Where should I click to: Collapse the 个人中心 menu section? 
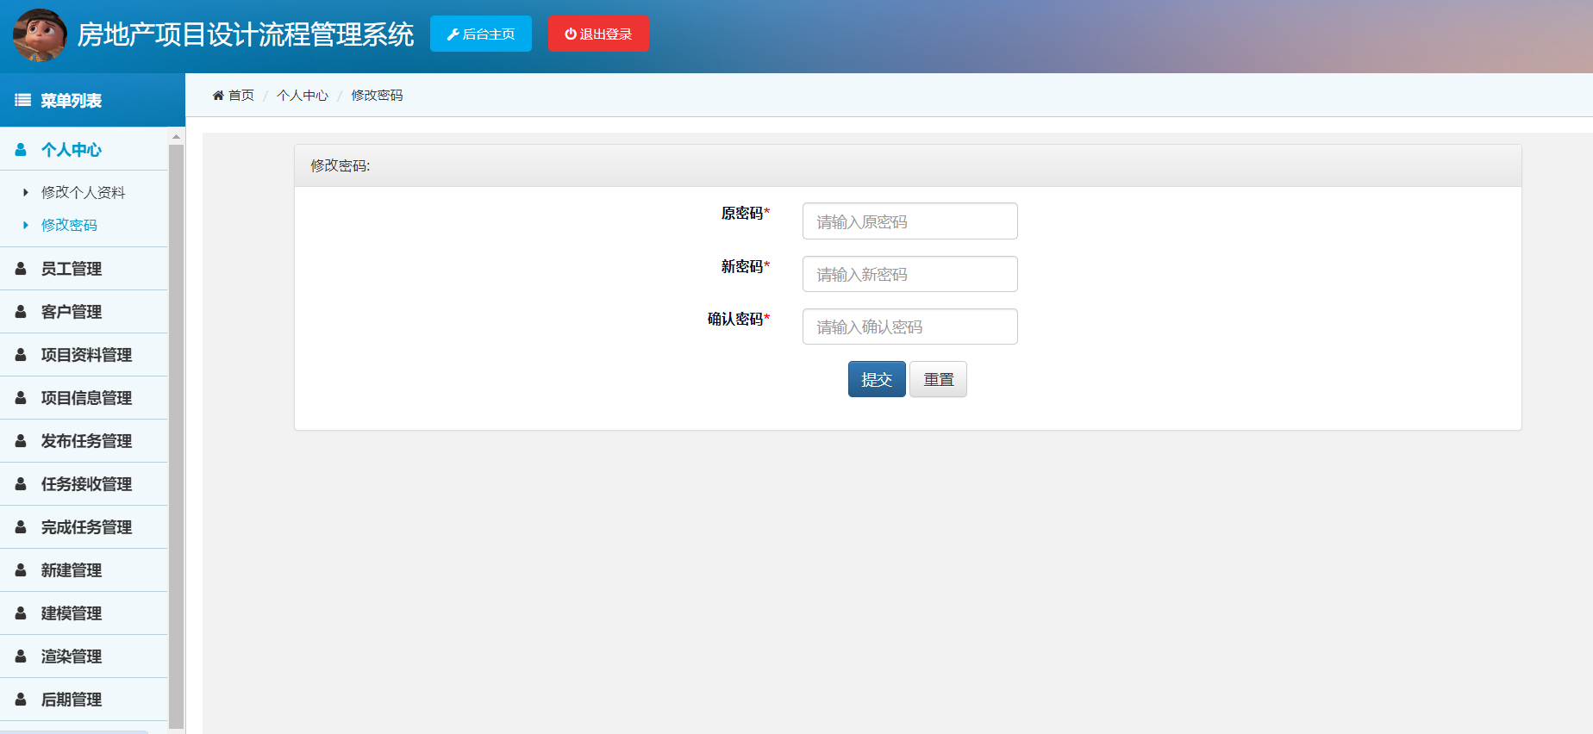click(x=84, y=149)
